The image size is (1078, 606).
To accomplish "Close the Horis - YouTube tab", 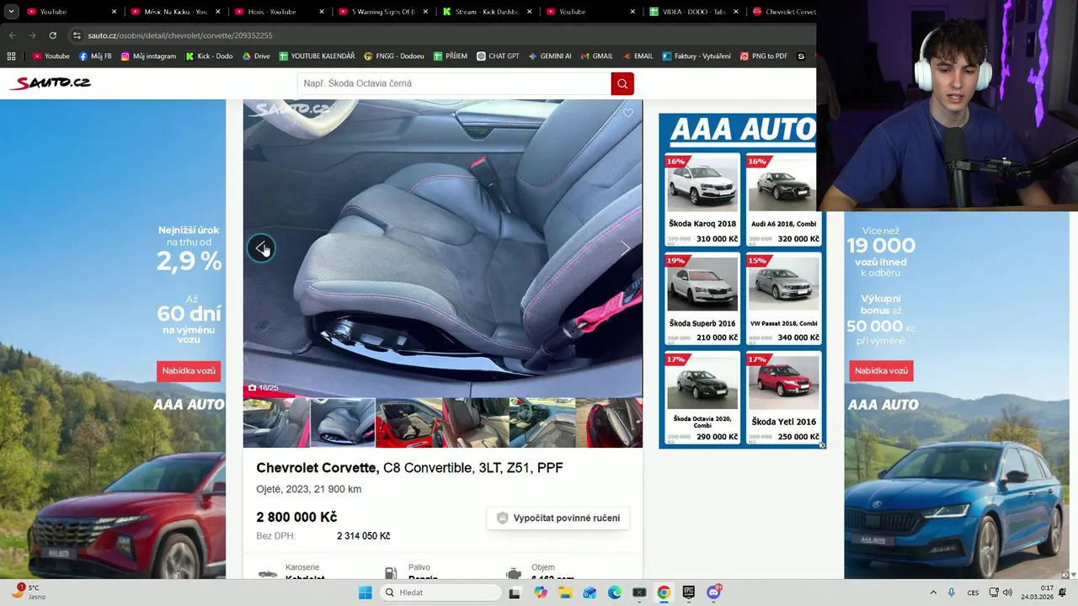I will point(322,12).
